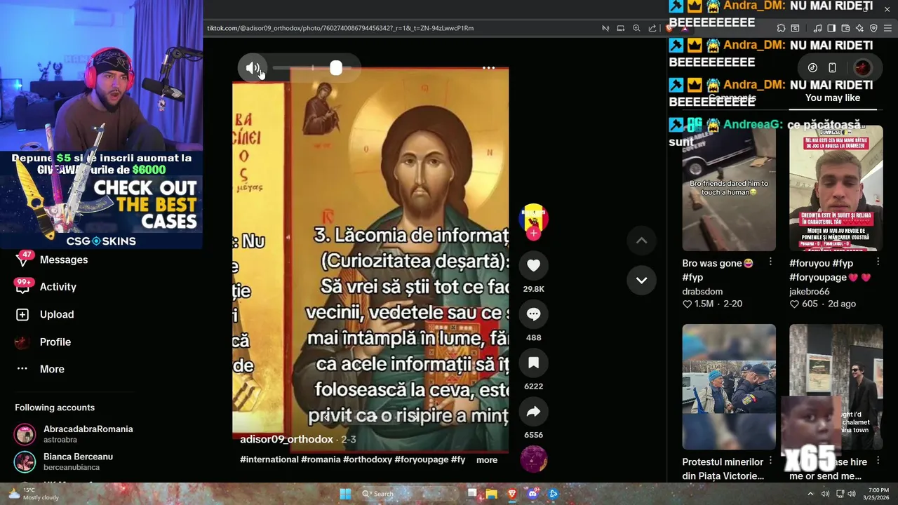898x505 pixels.
Task: Open the video author's avatar
Action: (x=533, y=217)
